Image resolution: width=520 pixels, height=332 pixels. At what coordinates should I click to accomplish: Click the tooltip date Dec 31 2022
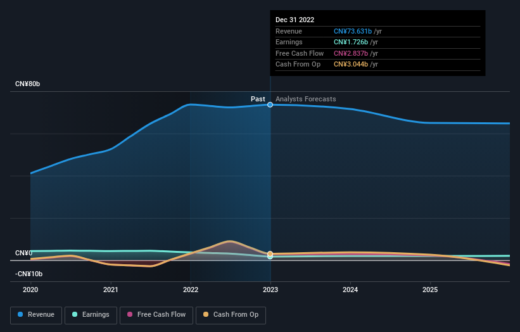click(295, 20)
